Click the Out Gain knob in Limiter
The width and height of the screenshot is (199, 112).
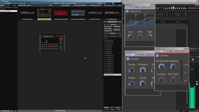(173, 80)
